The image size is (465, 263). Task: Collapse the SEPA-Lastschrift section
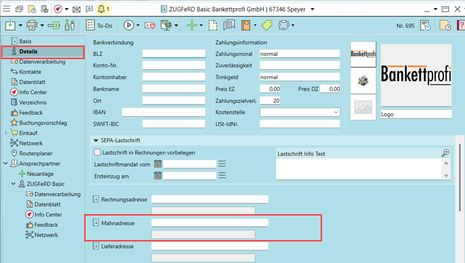coord(95,140)
